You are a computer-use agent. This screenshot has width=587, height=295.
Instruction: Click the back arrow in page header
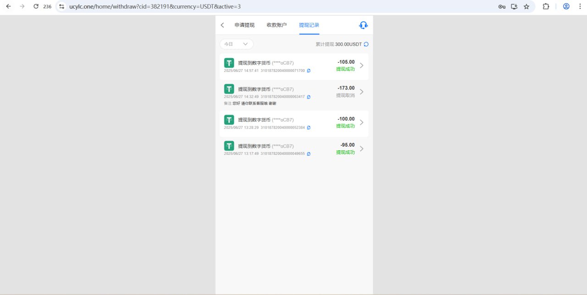222,25
